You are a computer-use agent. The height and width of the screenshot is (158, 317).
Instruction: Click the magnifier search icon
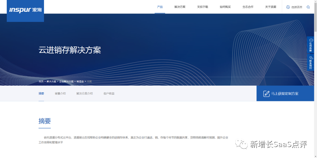308,7
